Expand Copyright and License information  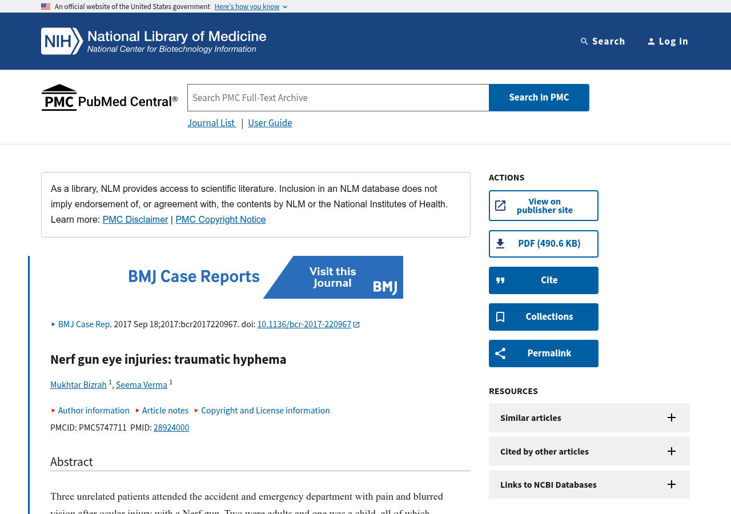[262, 410]
